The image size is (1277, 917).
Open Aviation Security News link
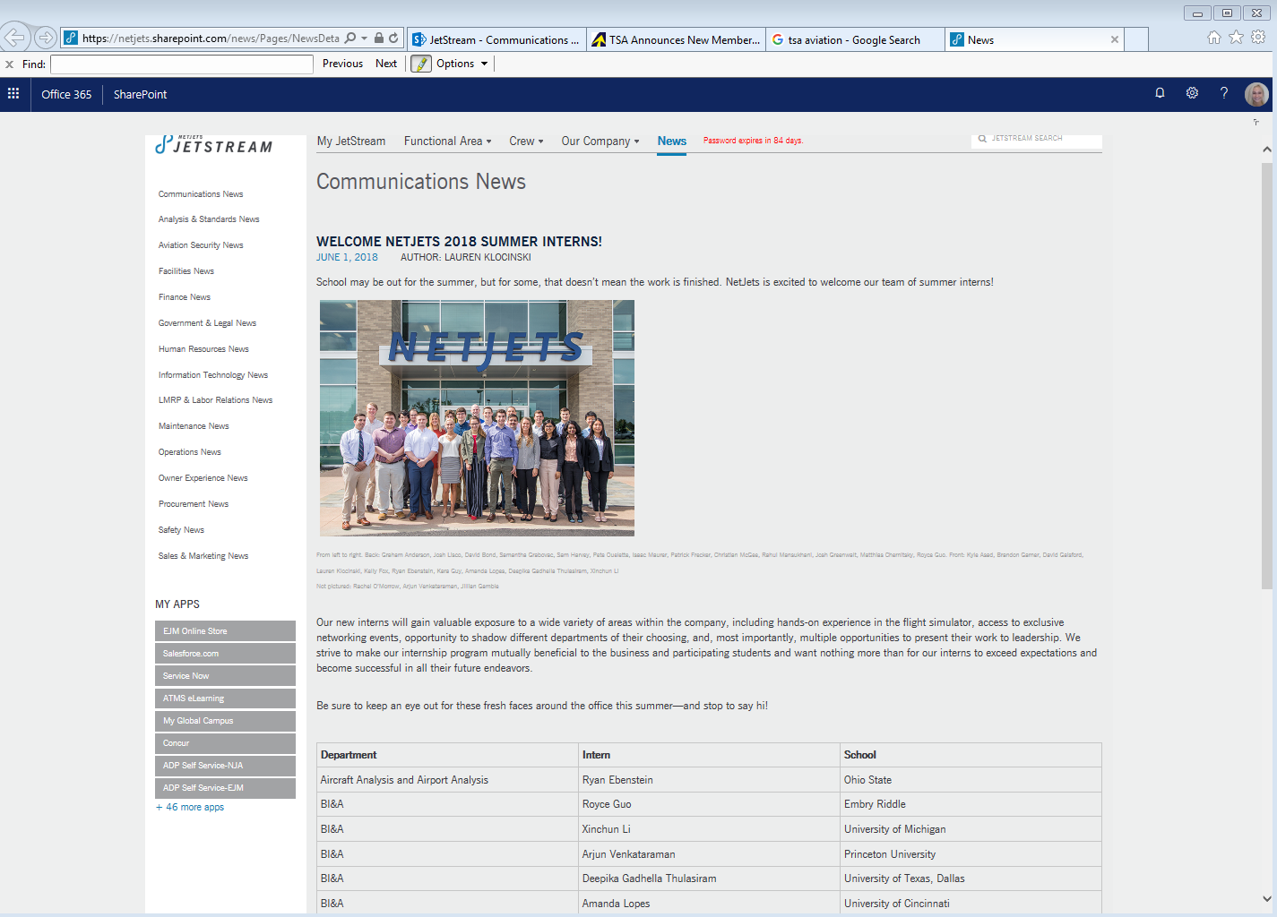(201, 245)
